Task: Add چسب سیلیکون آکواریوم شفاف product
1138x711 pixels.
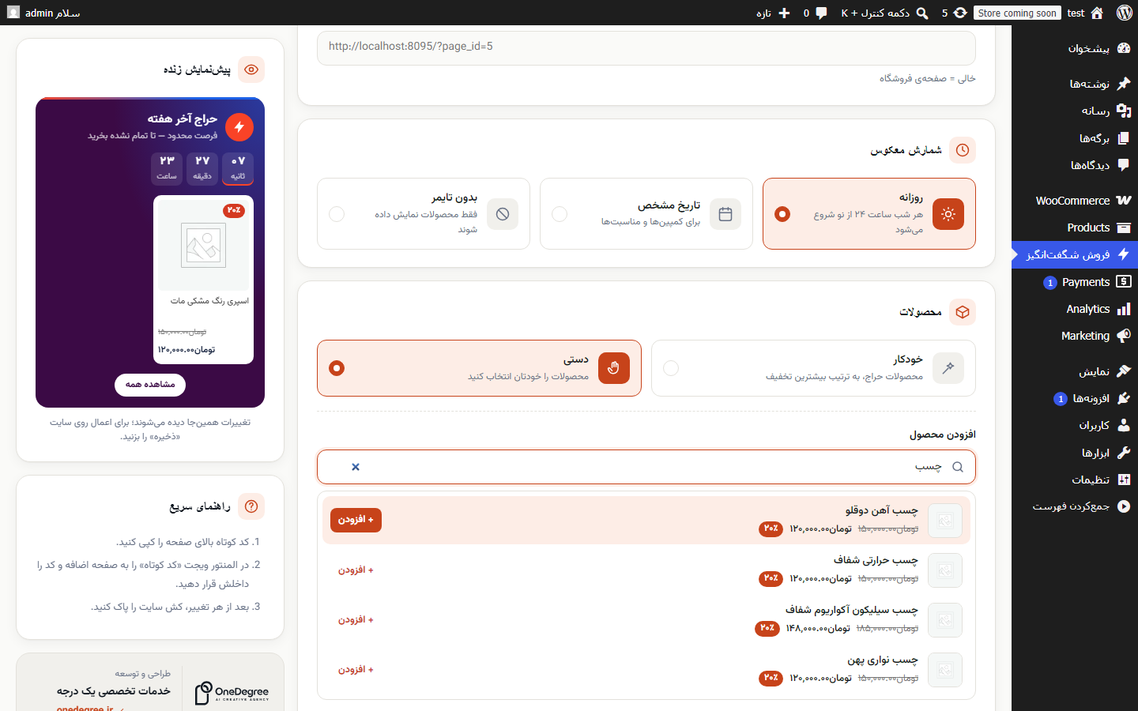Action: [x=356, y=620]
